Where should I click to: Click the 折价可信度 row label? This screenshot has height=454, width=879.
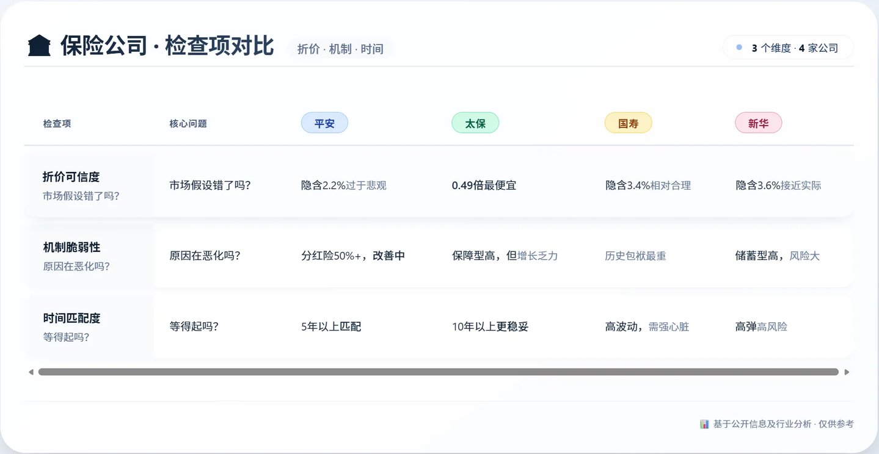(x=71, y=177)
